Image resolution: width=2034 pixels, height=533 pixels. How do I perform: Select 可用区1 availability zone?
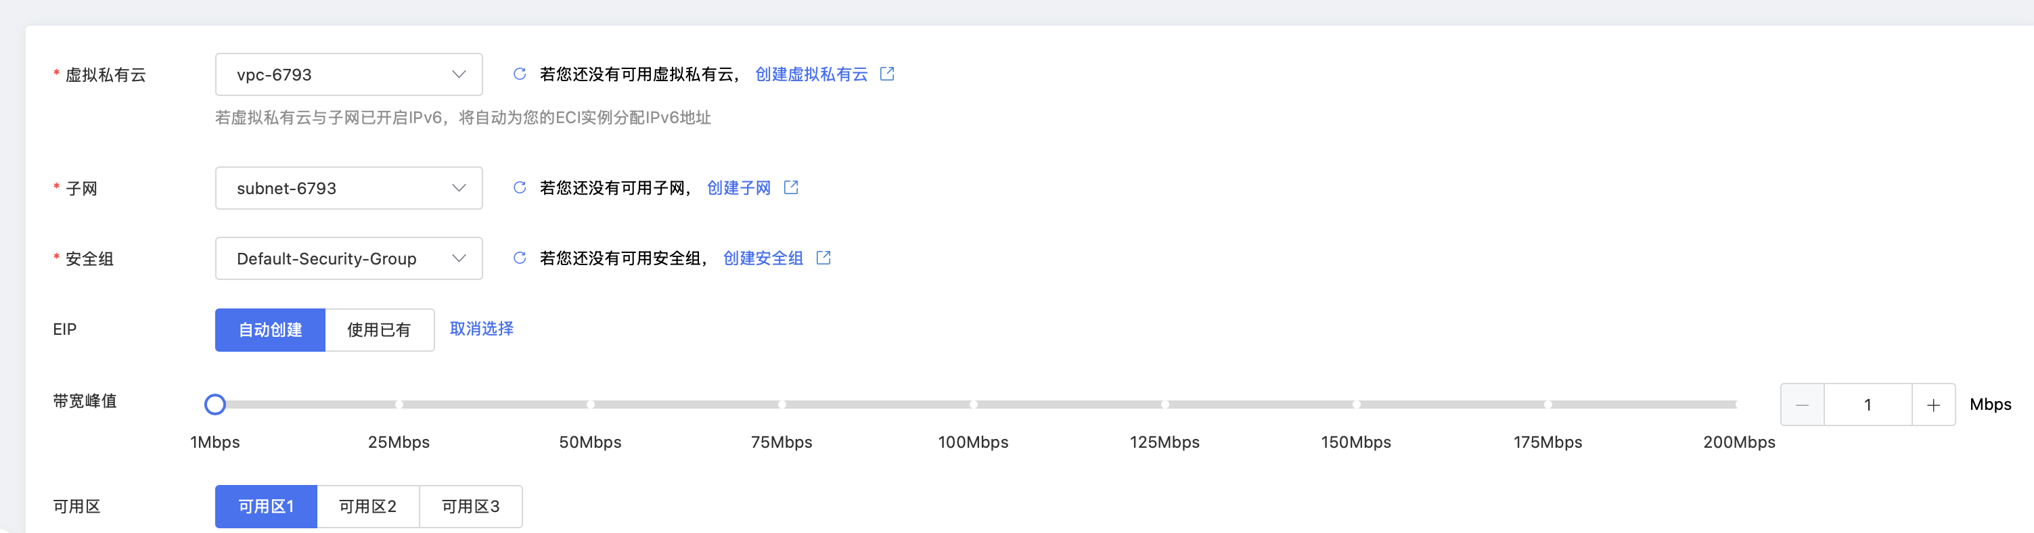click(266, 507)
